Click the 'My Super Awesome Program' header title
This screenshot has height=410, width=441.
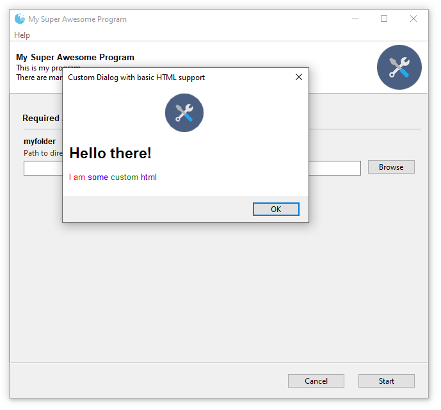click(x=75, y=57)
